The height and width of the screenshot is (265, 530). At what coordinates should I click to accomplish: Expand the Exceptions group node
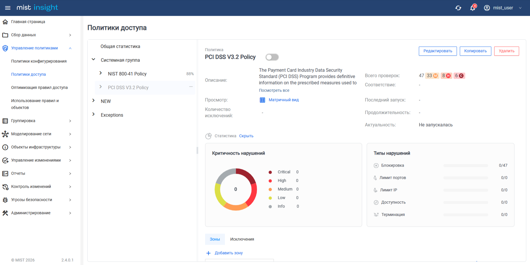coord(93,114)
